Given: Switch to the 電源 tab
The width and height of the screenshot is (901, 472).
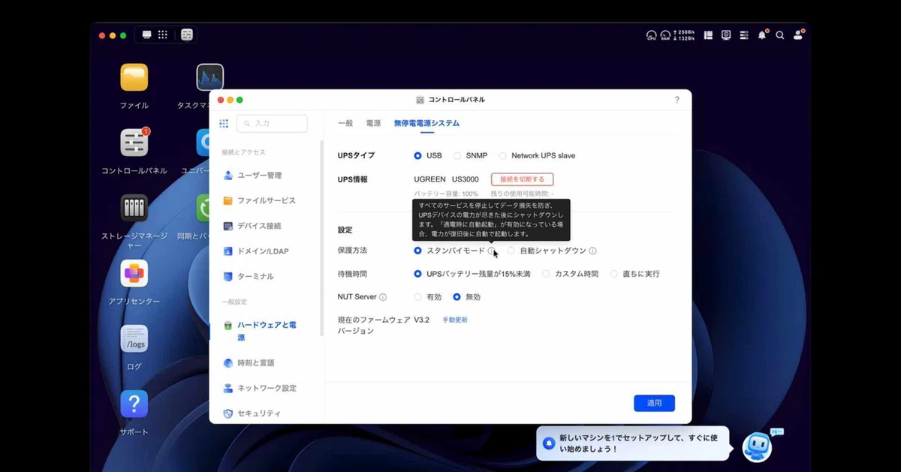Looking at the screenshot, I should tap(373, 123).
